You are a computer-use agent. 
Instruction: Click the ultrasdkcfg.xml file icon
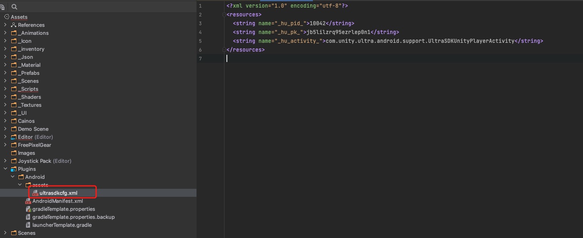click(x=35, y=193)
